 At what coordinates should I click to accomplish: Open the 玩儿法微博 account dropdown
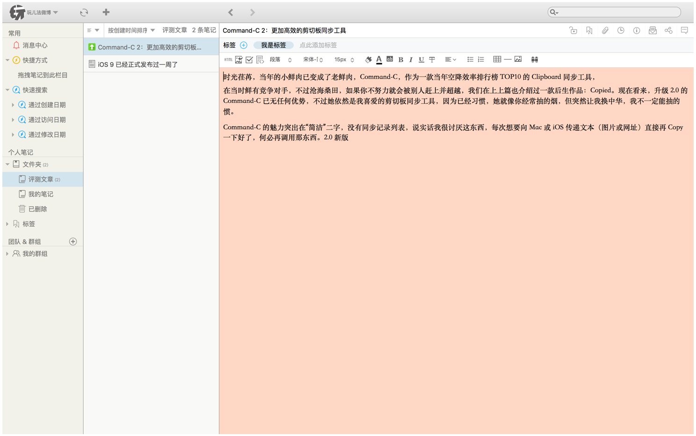point(42,13)
